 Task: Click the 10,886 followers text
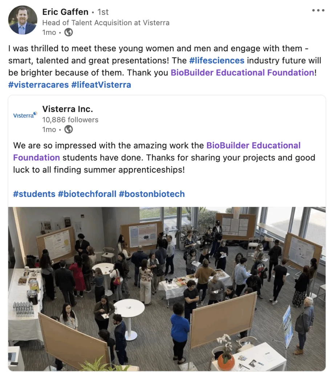pyautogui.click(x=70, y=120)
